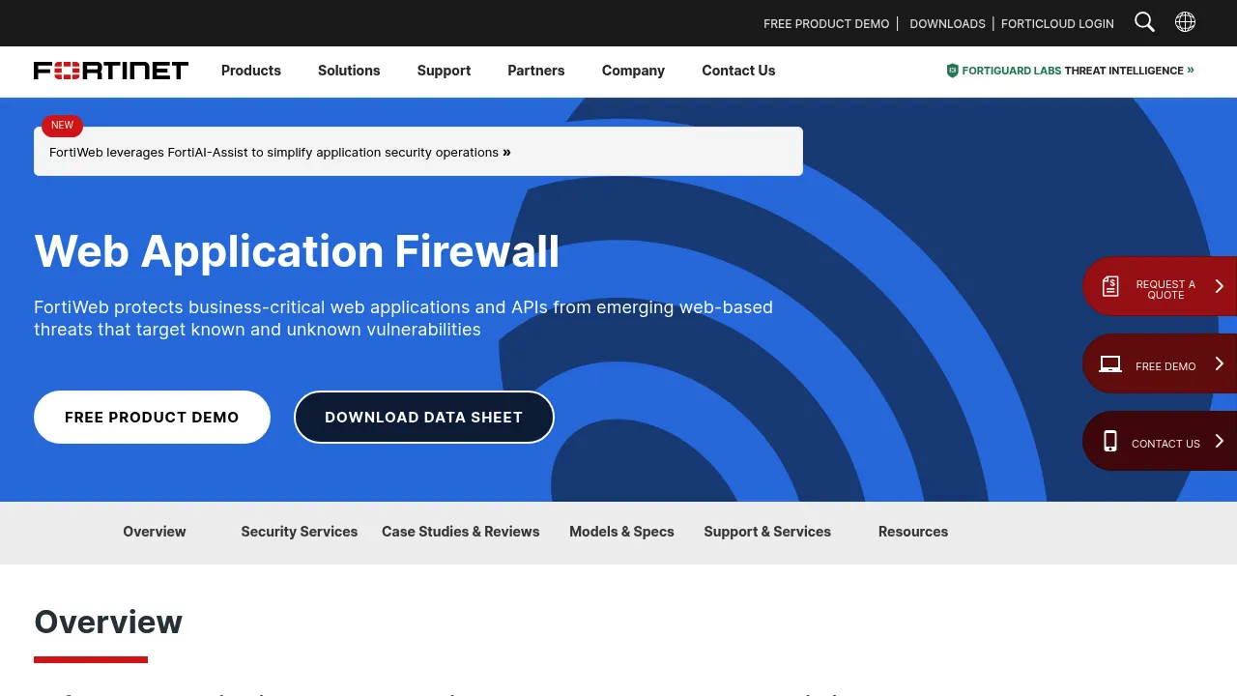Open FortiCloud Login link
This screenshot has width=1237, height=696.
tap(1057, 23)
